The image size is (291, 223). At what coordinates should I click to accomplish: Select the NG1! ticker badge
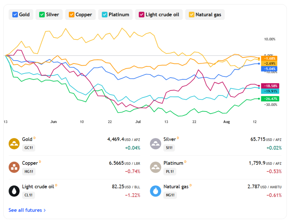pyautogui.click(x=170, y=195)
